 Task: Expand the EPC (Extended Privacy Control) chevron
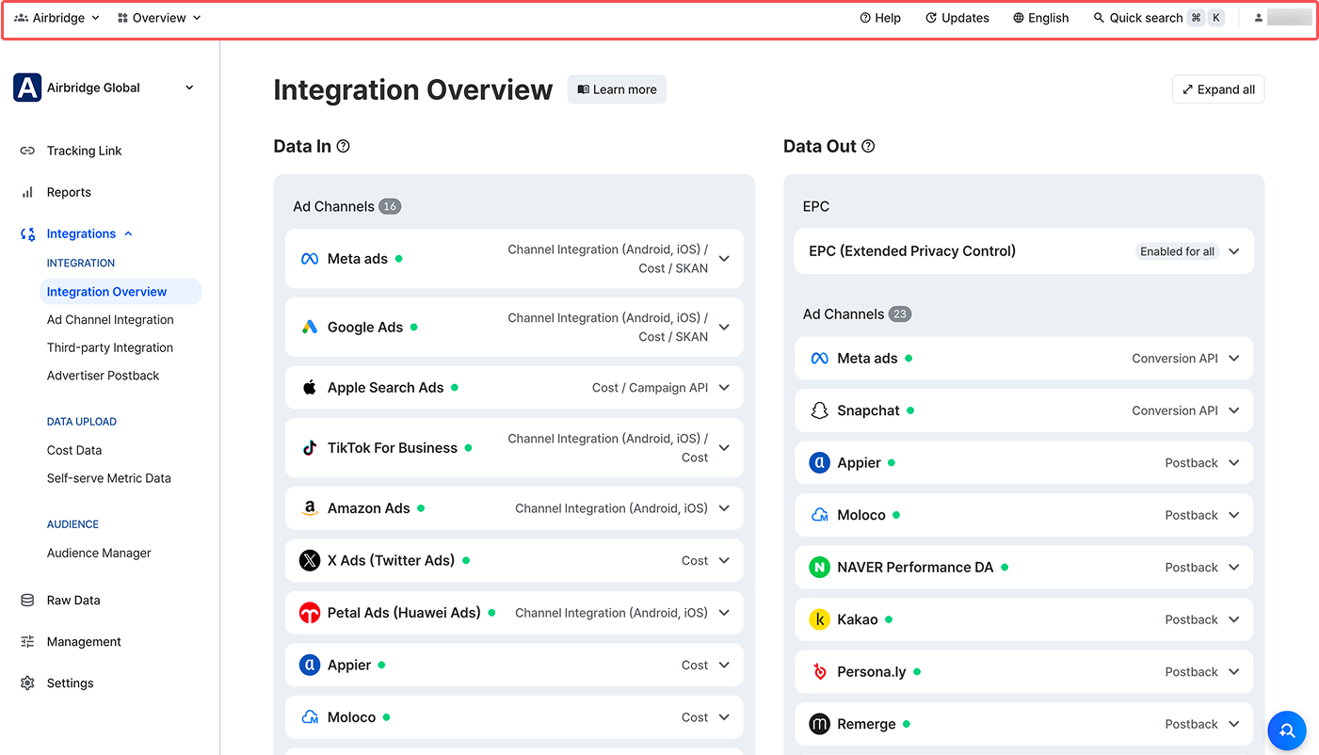pos(1234,251)
